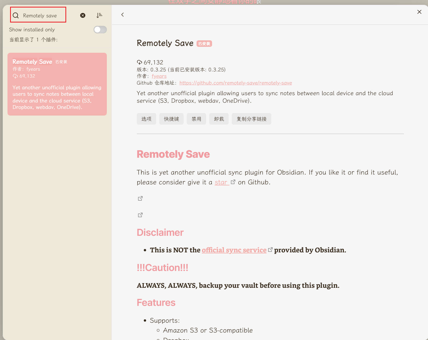Open the plugin sort order menu
Viewport: 428px width, 340px height.
click(99, 16)
